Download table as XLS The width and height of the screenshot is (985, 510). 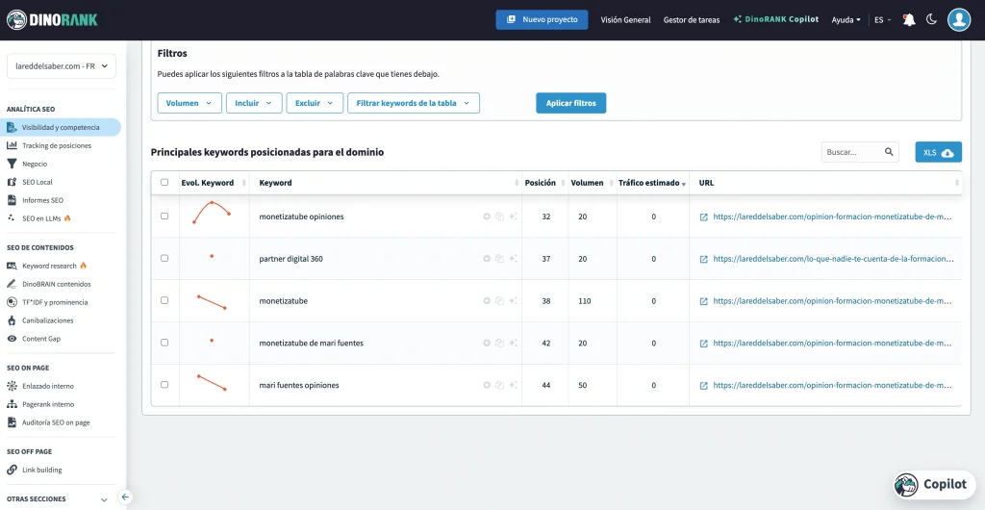click(939, 152)
